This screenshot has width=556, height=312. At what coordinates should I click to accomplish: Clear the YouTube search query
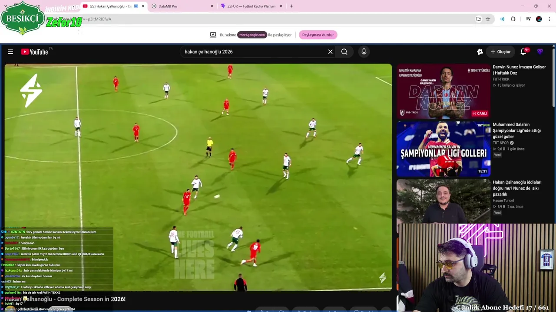click(x=330, y=52)
